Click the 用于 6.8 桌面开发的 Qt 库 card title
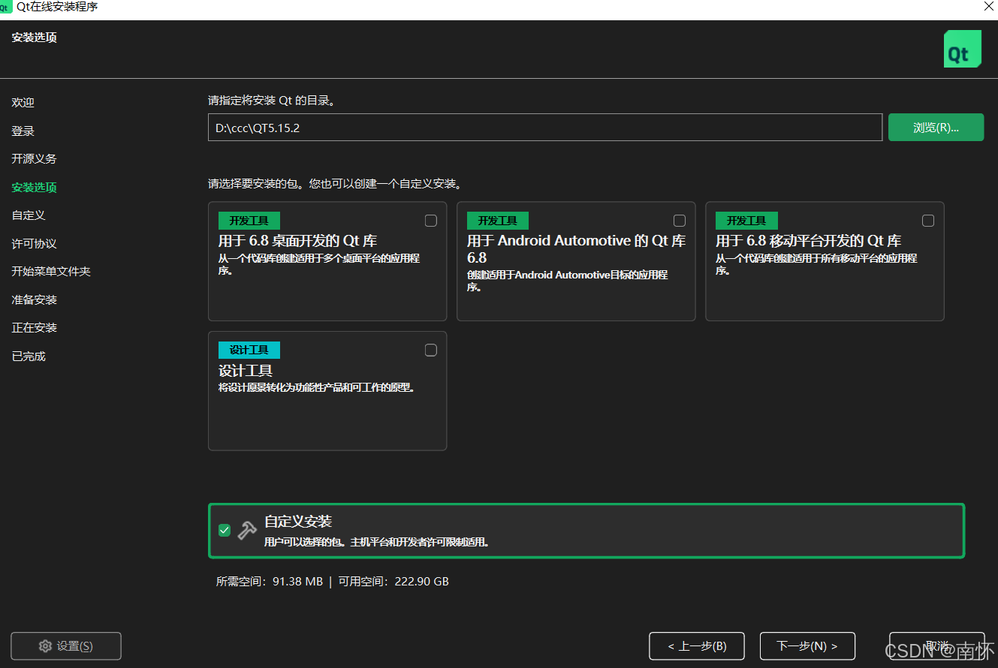This screenshot has height=668, width=998. click(297, 241)
